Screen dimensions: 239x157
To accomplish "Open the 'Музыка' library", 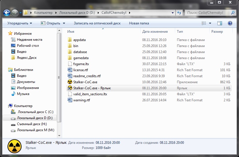I will (x=23, y=94).
